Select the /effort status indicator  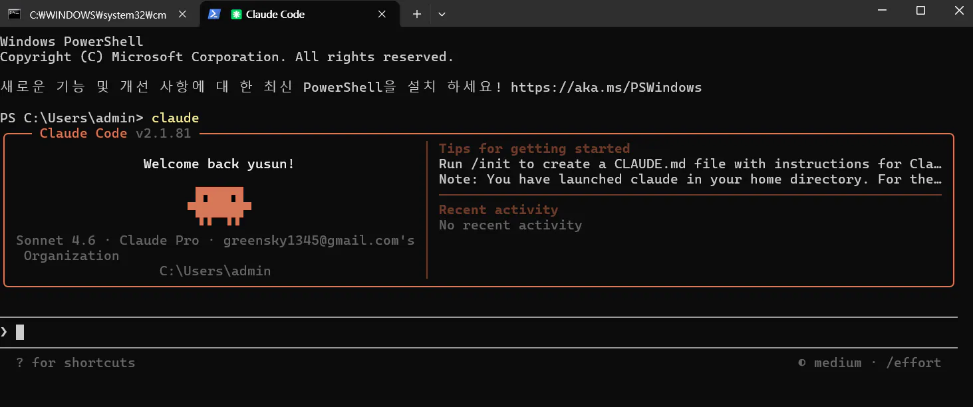tap(914, 362)
